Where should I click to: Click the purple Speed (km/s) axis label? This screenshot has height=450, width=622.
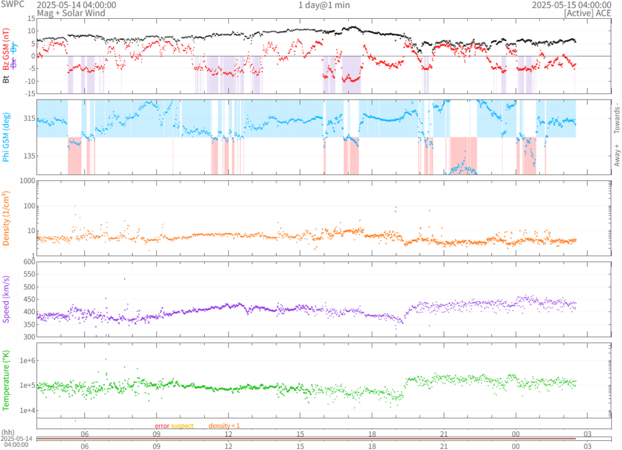[x=7, y=298]
